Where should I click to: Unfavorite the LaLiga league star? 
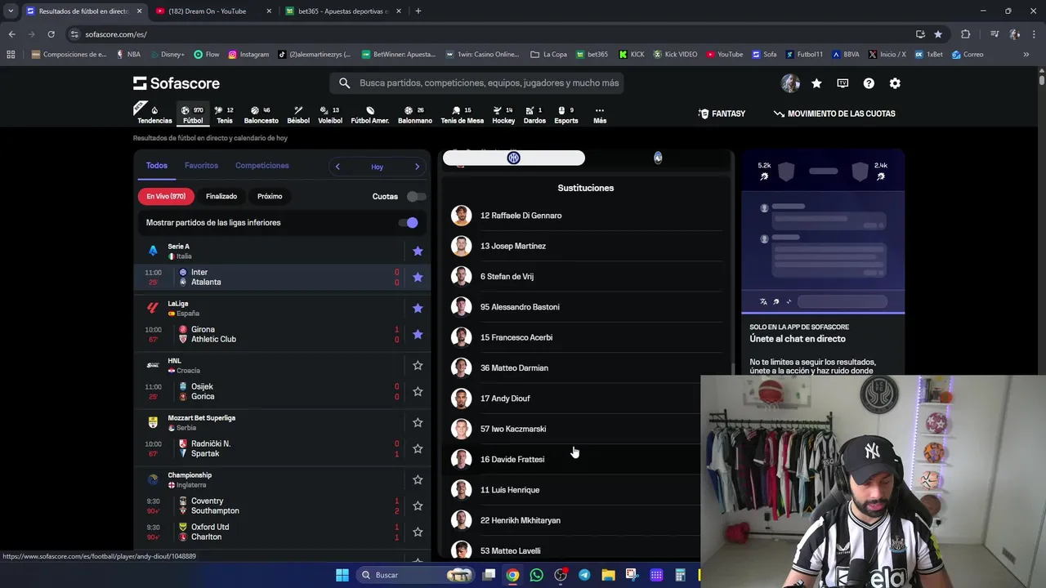418,308
